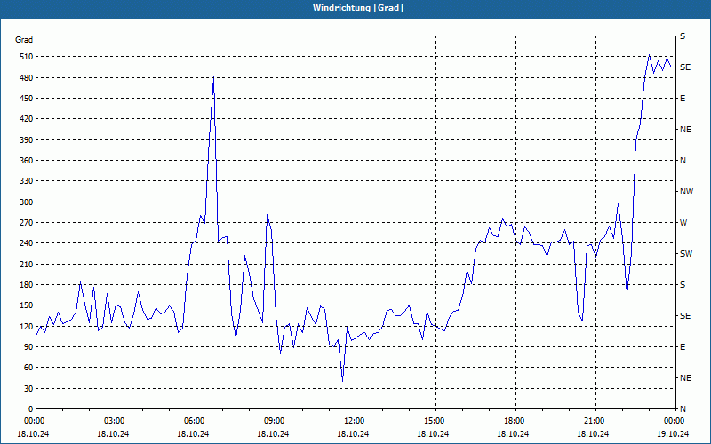Click the 21:00 time axis label

click(595, 421)
